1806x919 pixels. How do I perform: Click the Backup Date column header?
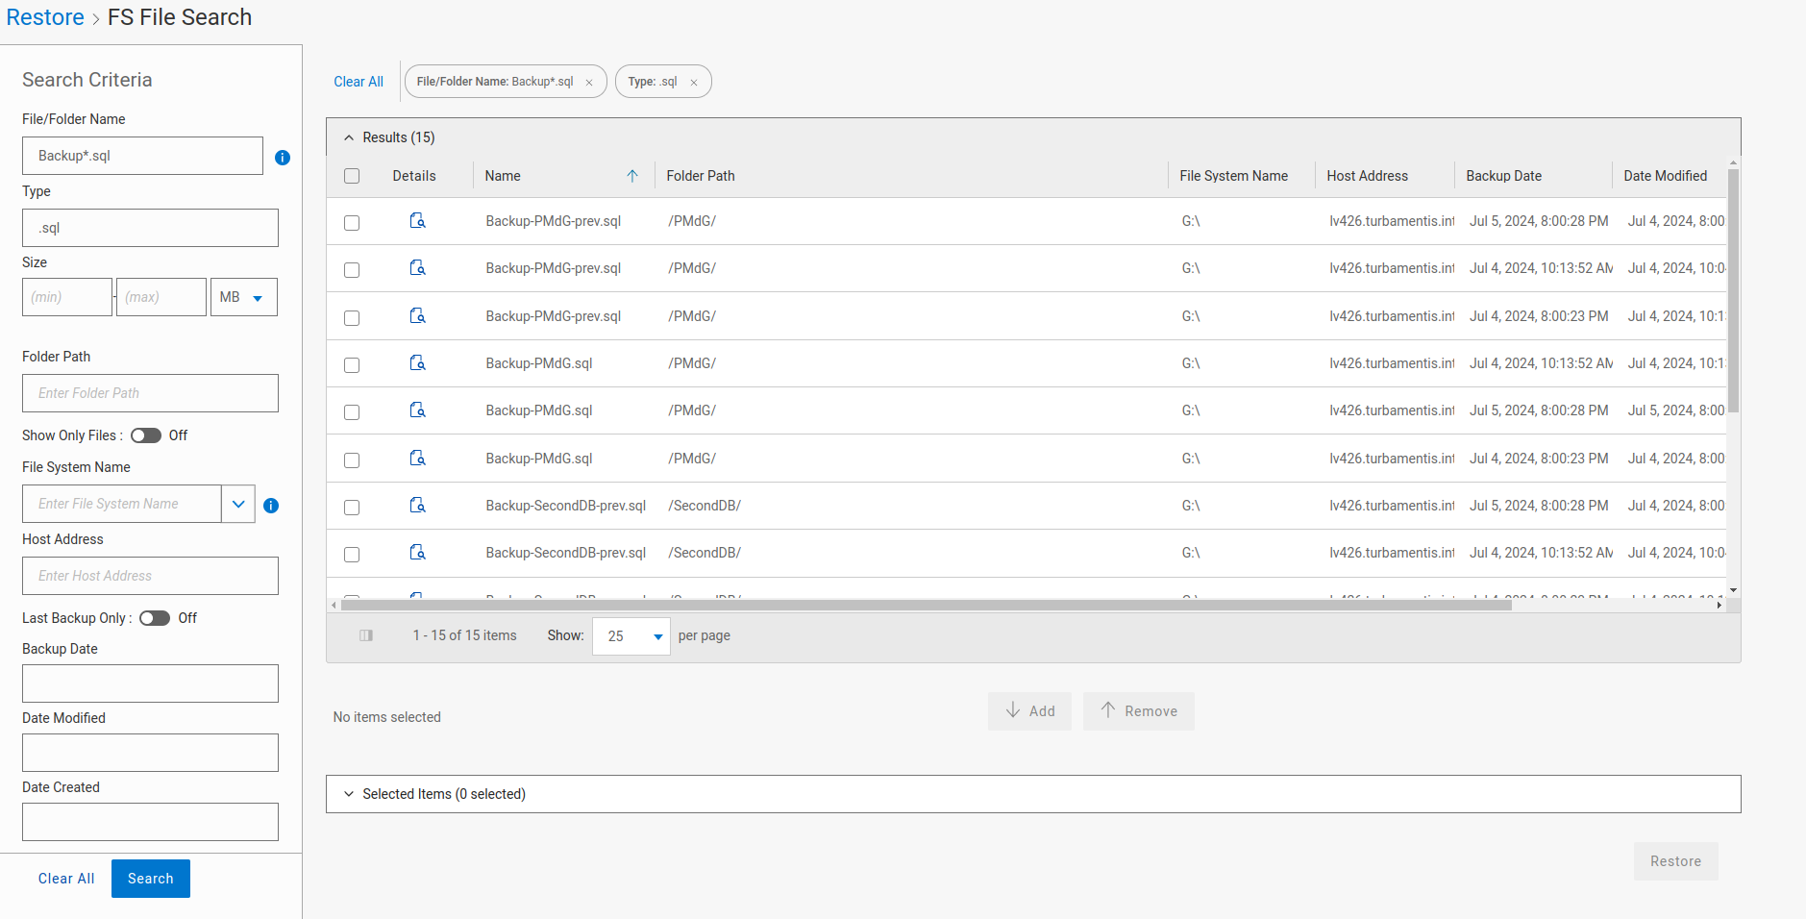1504,176
